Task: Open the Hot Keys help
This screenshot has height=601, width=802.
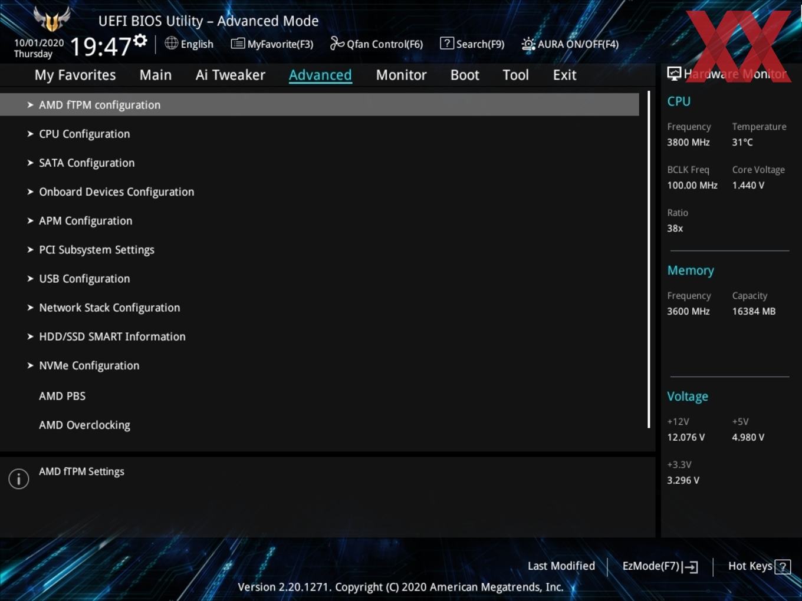Action: [x=759, y=566]
